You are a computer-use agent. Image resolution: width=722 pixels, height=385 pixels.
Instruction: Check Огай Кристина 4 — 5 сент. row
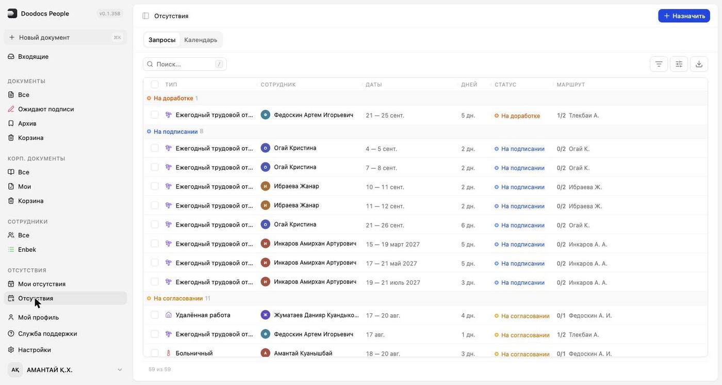click(x=155, y=148)
